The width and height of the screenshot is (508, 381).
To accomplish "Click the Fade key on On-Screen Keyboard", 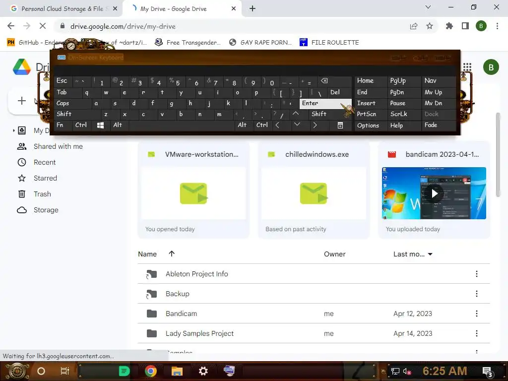I will [439, 125].
